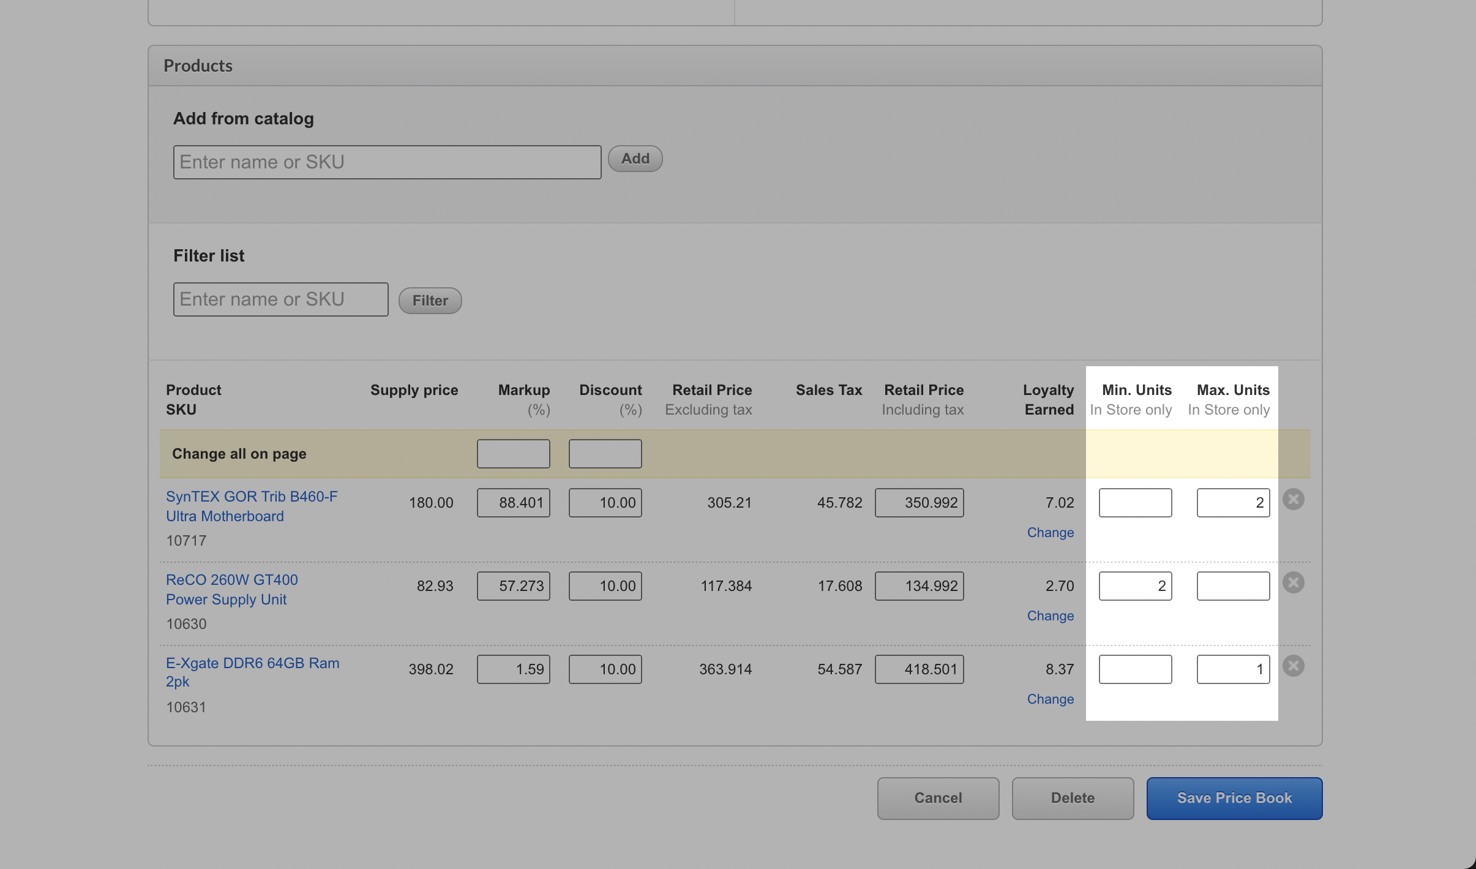The image size is (1476, 869).
Task: Click Add button next to catalog search
Action: point(635,159)
